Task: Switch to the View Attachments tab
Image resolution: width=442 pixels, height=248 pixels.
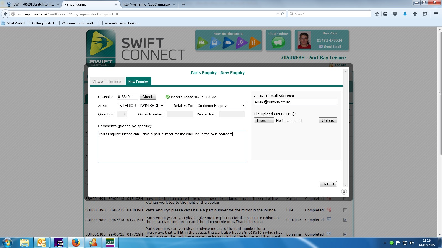Action: click(x=107, y=82)
